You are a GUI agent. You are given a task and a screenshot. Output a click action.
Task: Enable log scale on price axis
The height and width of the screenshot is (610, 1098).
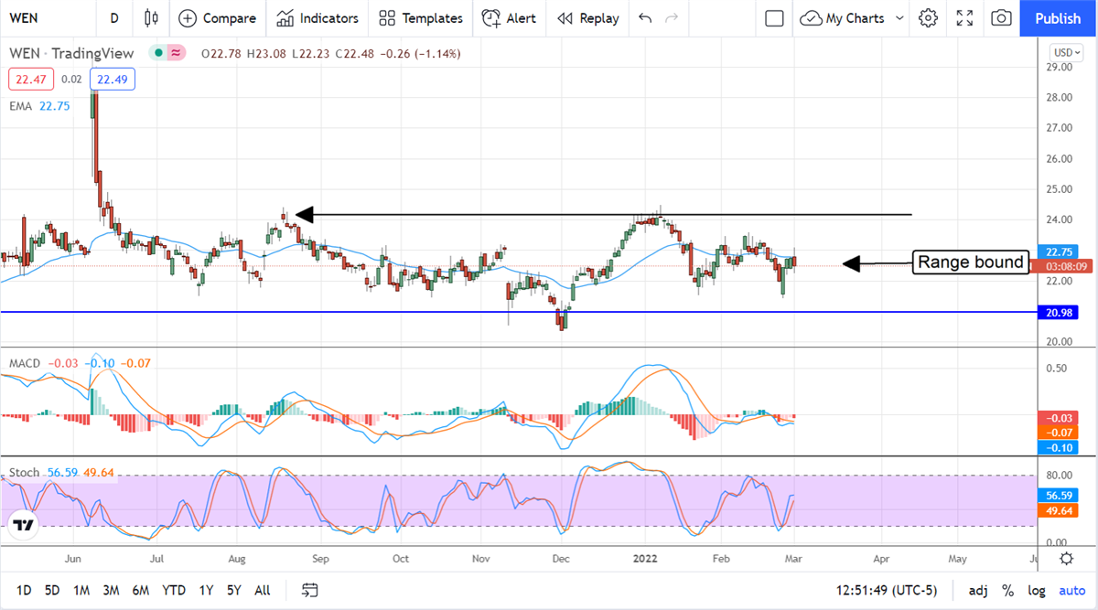coord(1036,590)
